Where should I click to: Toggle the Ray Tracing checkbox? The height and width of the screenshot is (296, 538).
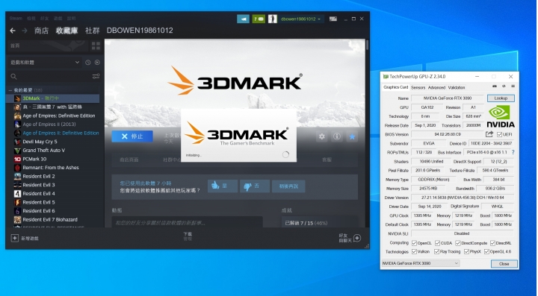click(437, 251)
